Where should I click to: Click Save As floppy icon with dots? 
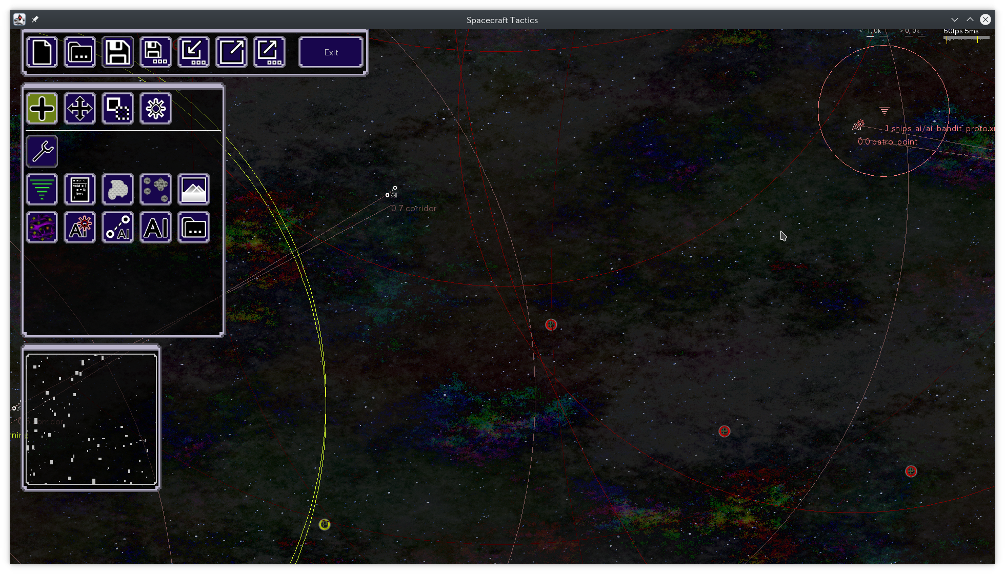(x=156, y=52)
